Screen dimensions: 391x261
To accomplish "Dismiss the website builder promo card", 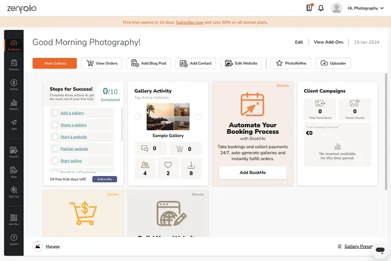I will (198, 194).
